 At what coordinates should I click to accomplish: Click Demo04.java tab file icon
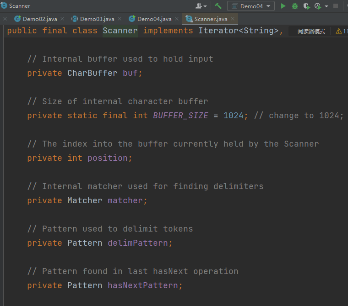(132, 19)
